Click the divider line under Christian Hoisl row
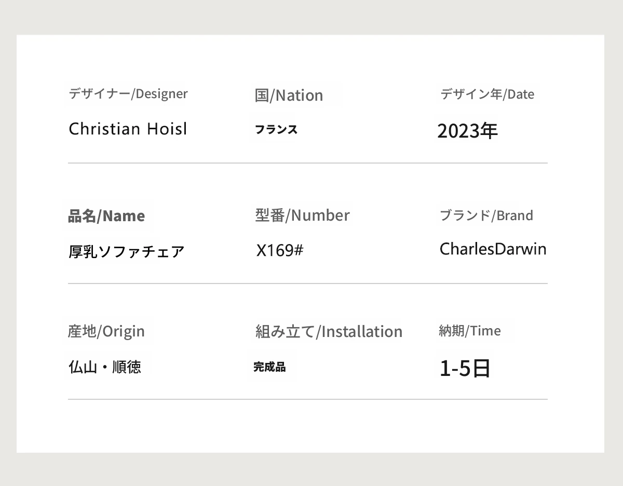Screen dimensions: 623x486 click(307, 163)
